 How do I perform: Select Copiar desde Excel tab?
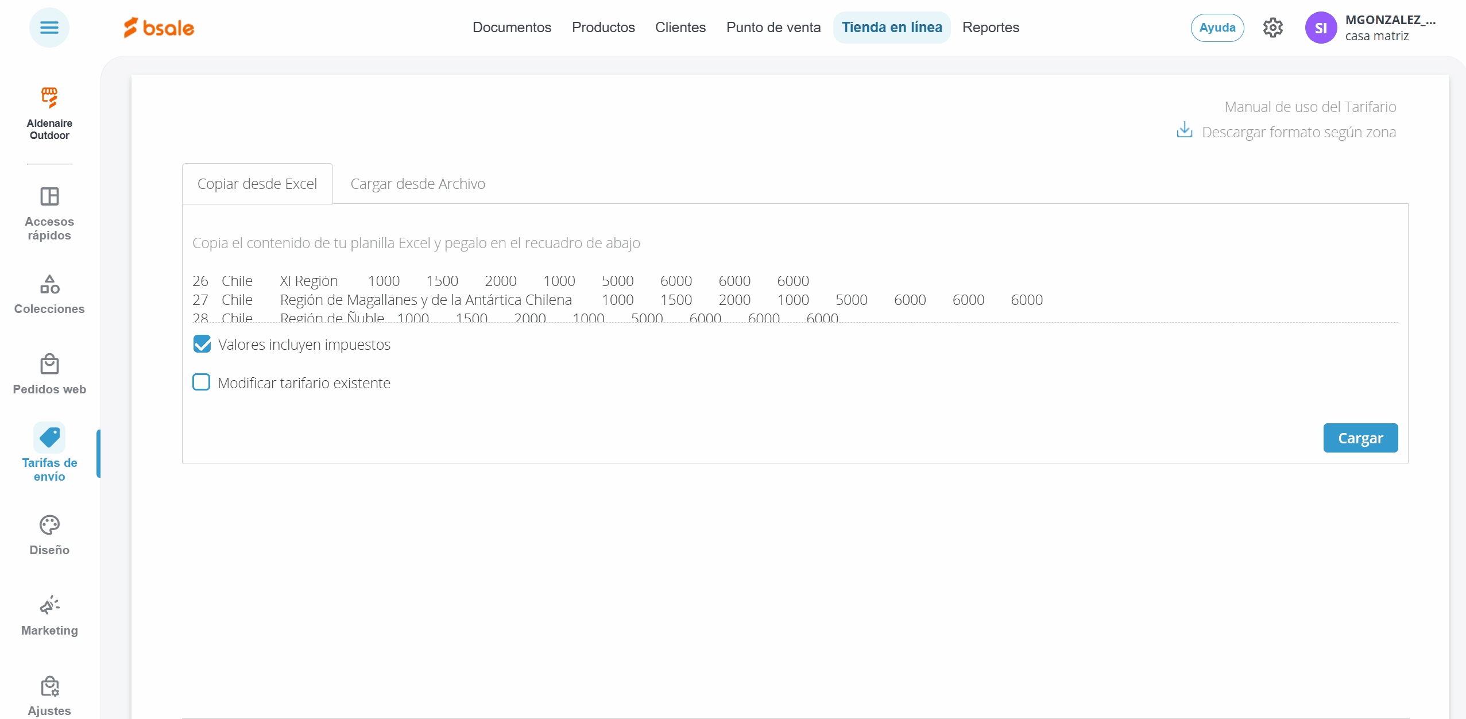coord(257,184)
